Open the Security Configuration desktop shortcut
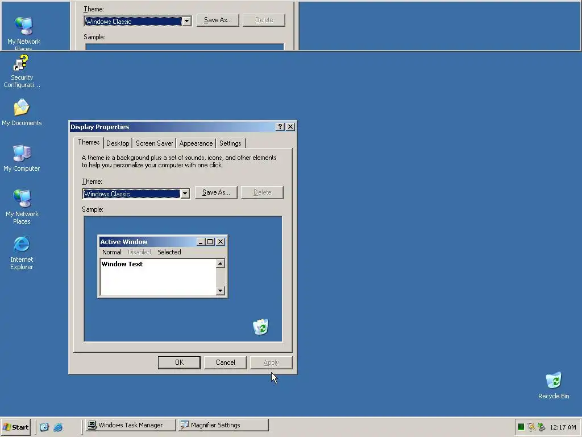Image resolution: width=582 pixels, height=437 pixels. 22,71
